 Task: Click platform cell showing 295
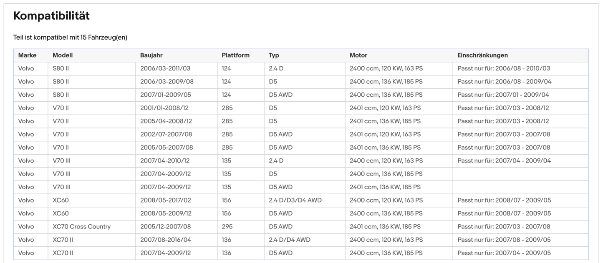[227, 227]
